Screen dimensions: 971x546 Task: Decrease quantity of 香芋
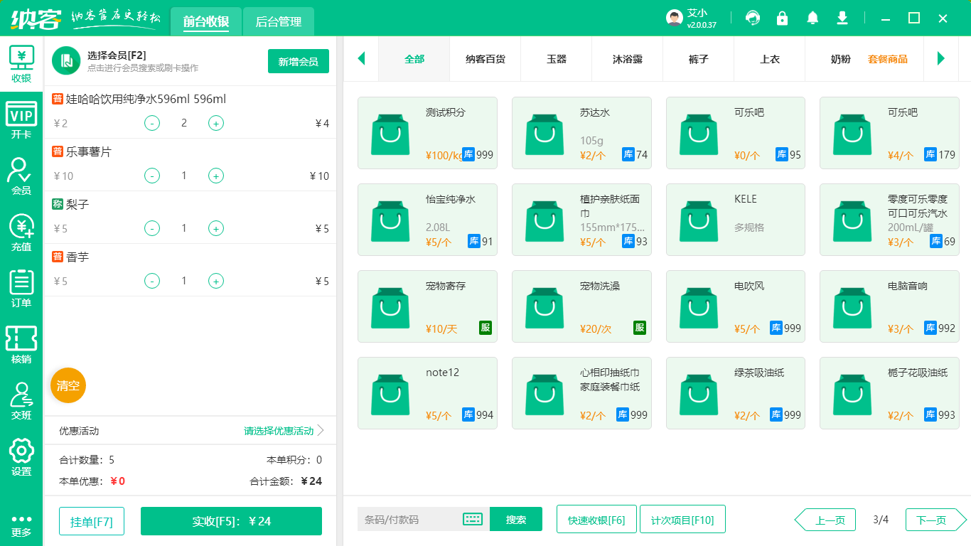pos(152,281)
